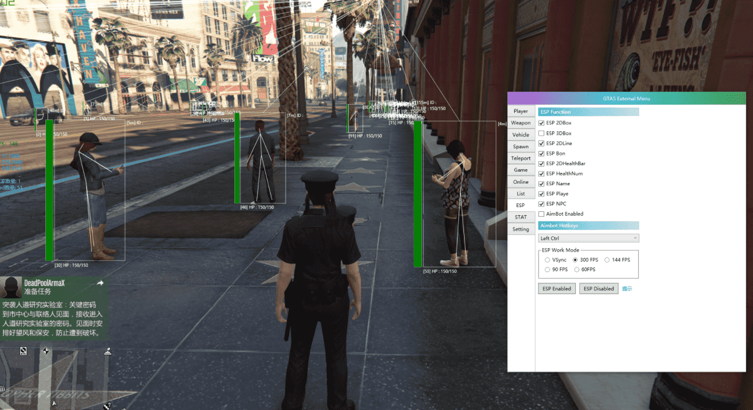Click the share arrow on the invite card
The height and width of the screenshot is (410, 753).
click(x=100, y=283)
